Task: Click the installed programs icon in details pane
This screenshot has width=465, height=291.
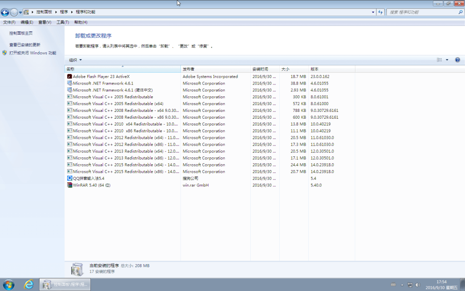Action: (77, 269)
